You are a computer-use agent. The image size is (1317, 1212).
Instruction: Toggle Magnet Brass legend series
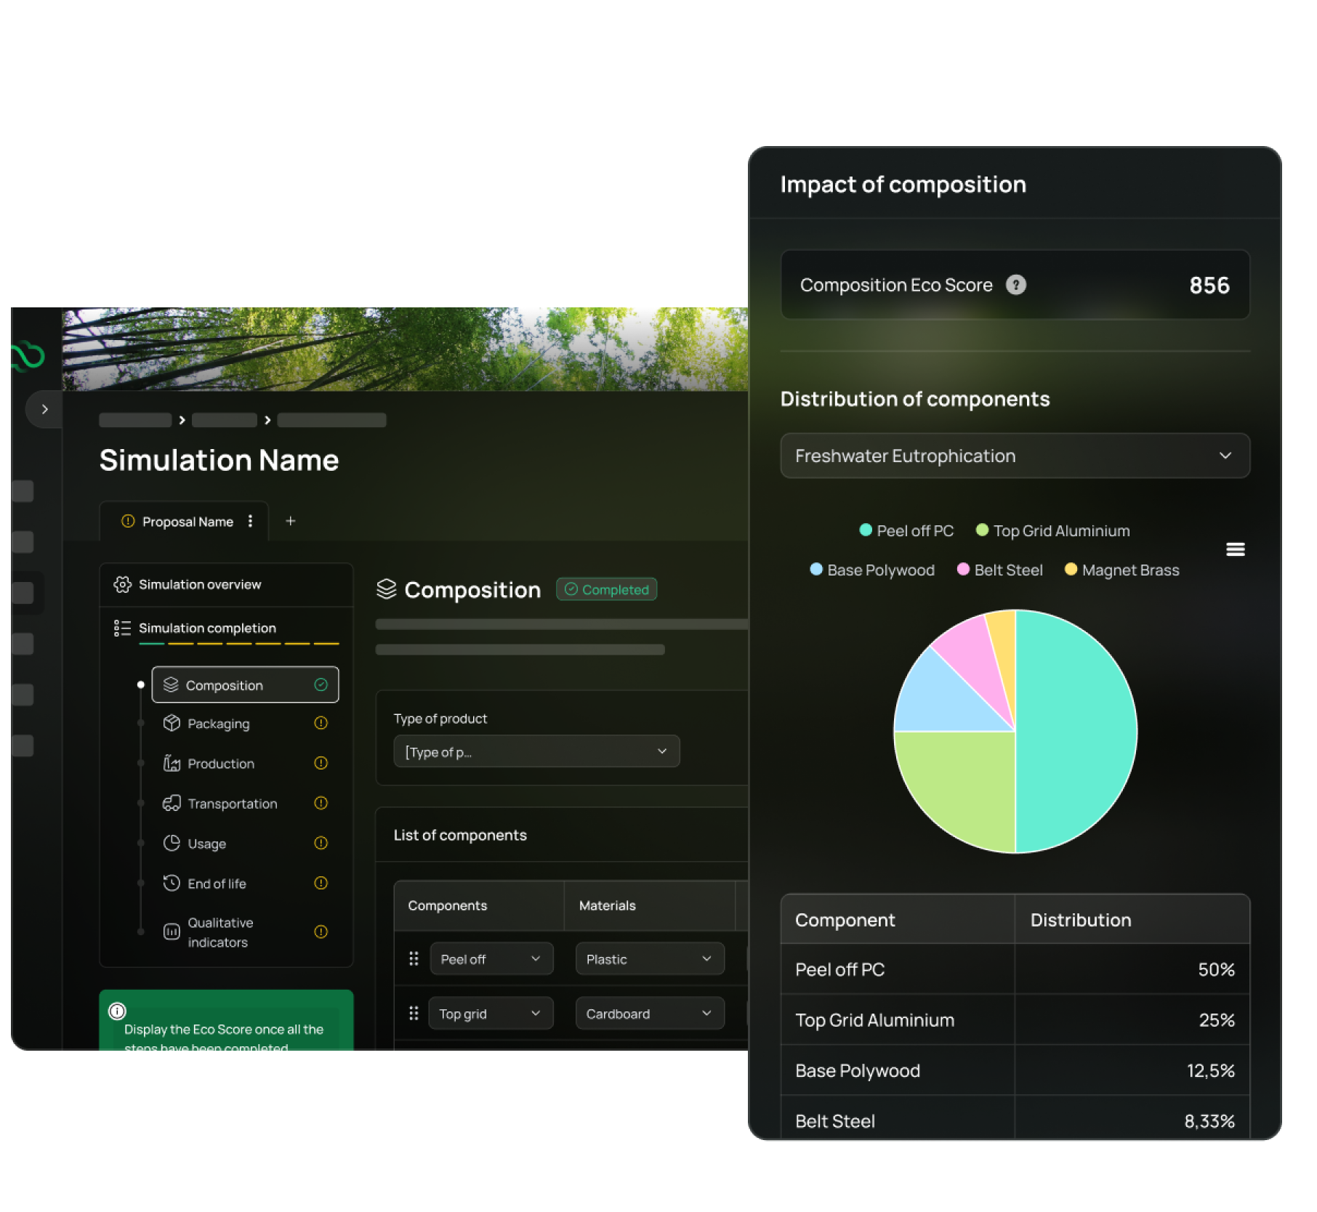1121,570
